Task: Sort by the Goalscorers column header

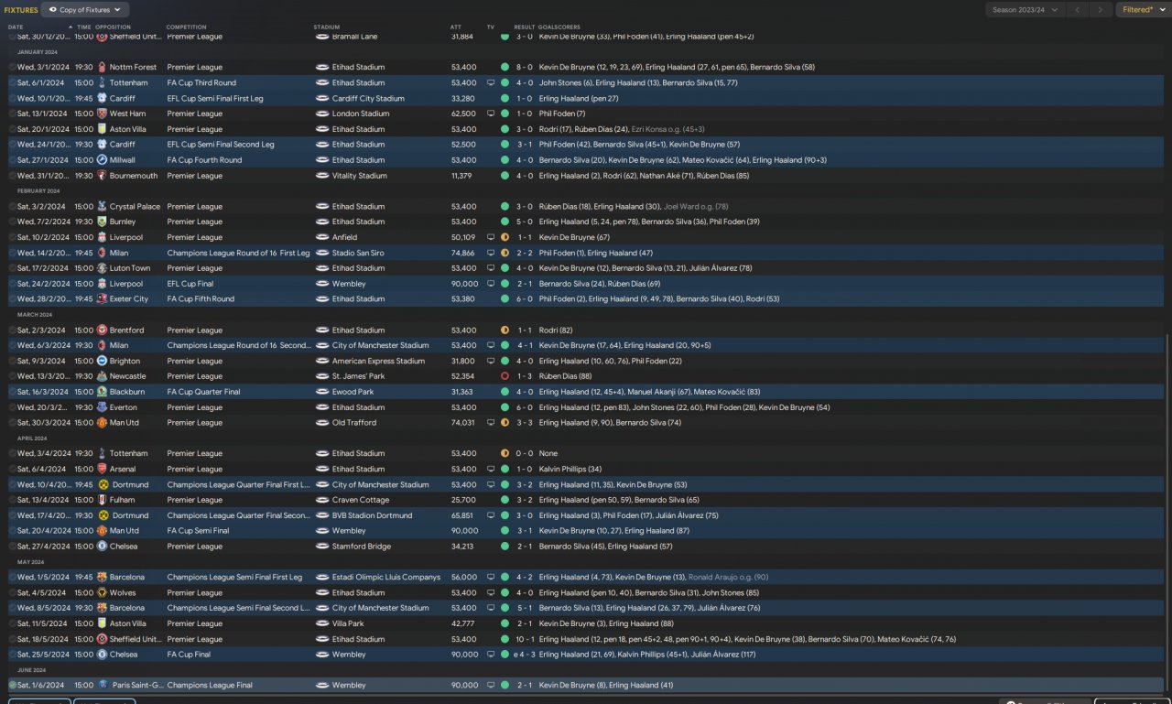Action: 559,27
